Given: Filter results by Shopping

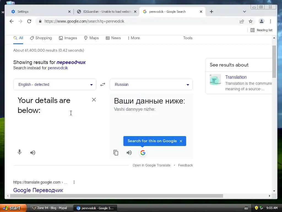Looking at the screenshot, I should (x=41, y=38).
